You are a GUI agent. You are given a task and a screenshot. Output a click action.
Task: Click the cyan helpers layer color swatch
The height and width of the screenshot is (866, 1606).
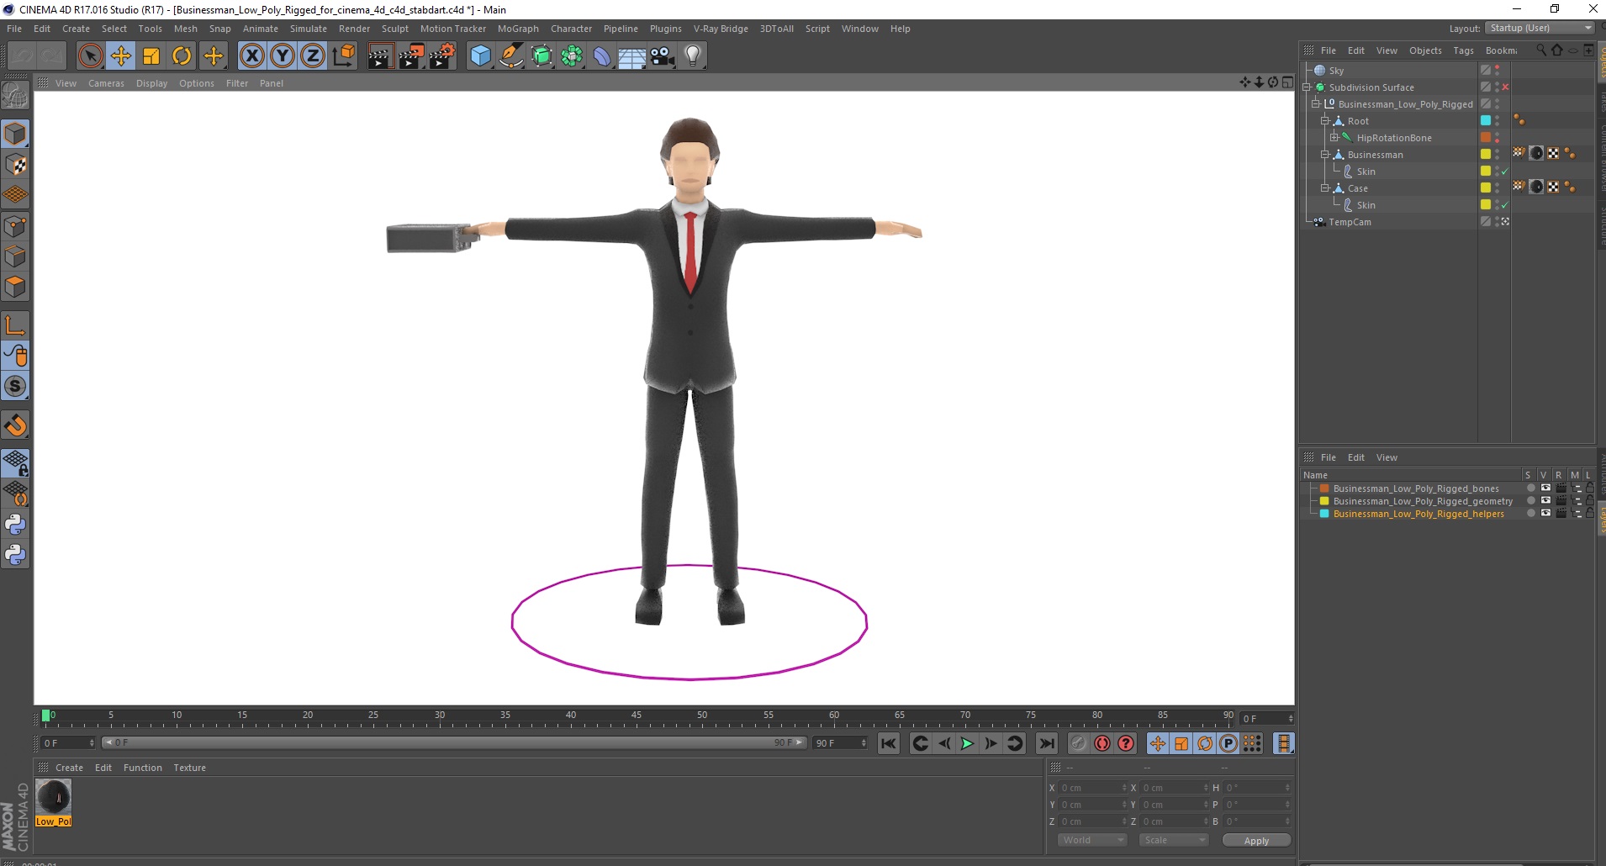click(1324, 514)
